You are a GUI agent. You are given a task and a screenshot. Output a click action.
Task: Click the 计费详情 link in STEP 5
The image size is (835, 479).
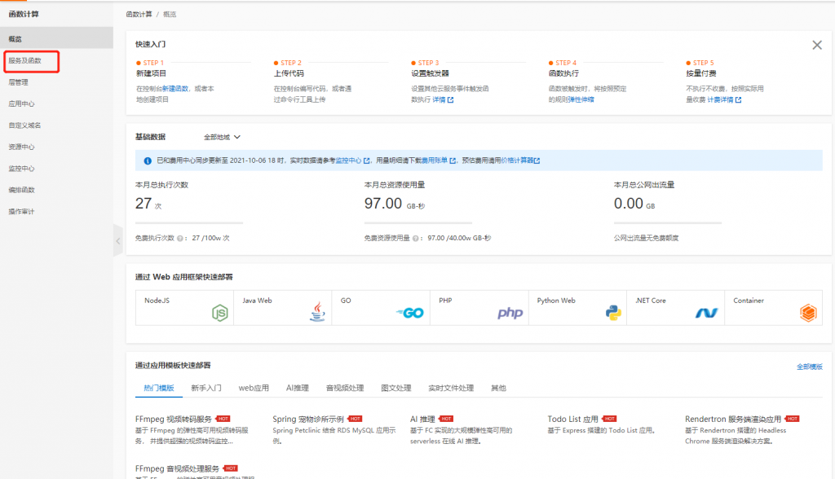(x=720, y=100)
